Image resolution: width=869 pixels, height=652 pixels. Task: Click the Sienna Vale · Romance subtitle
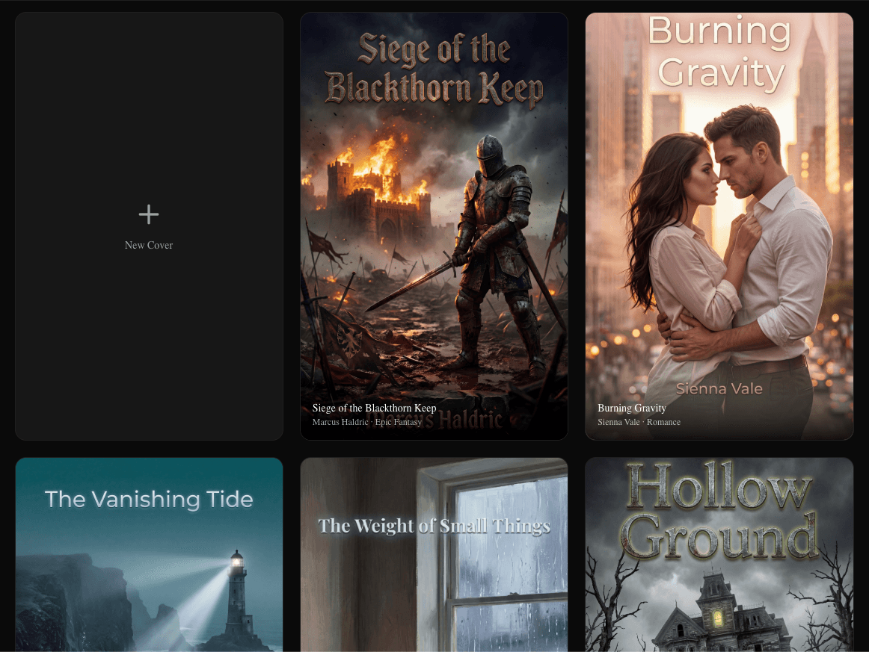point(639,422)
